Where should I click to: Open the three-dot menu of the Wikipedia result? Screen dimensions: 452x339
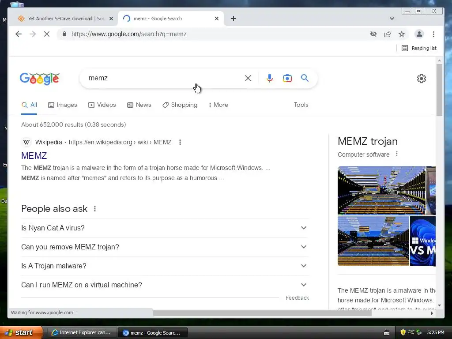click(180, 142)
